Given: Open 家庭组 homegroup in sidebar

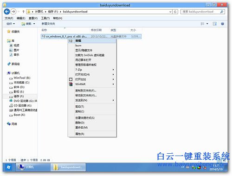Looking at the screenshot, I should point(13,64).
